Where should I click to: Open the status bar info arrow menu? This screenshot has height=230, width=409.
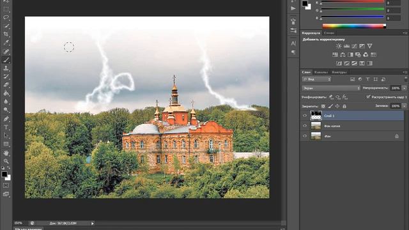coord(92,223)
